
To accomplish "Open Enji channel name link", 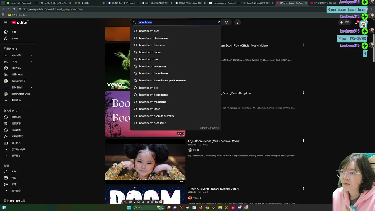I will pyautogui.click(x=195, y=150).
